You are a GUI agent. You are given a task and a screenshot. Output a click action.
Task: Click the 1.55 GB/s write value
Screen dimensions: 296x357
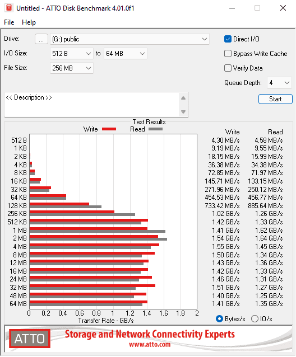coord(226,247)
